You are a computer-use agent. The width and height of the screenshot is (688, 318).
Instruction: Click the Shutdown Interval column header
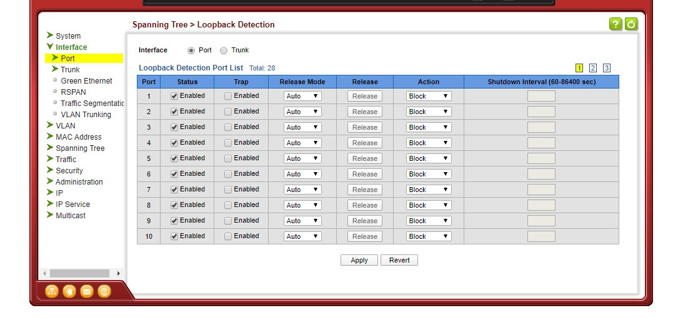[541, 82]
